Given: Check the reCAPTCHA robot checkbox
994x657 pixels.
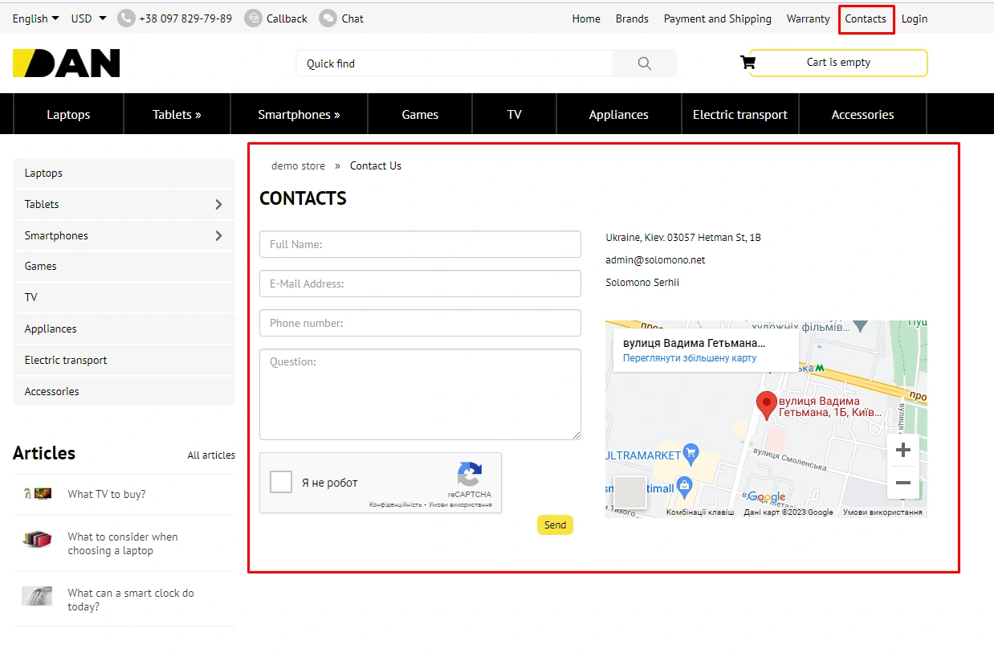Looking at the screenshot, I should 281,483.
